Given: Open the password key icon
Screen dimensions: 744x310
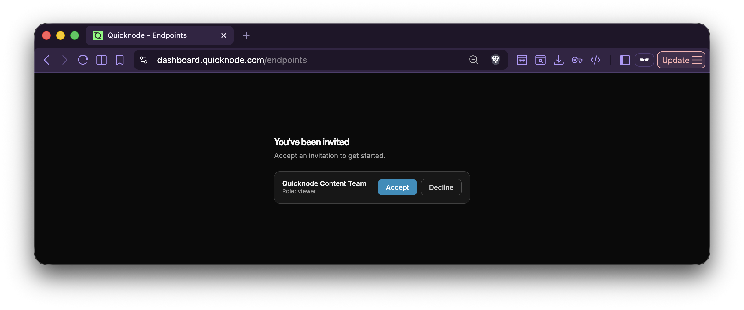Looking at the screenshot, I should coord(577,60).
